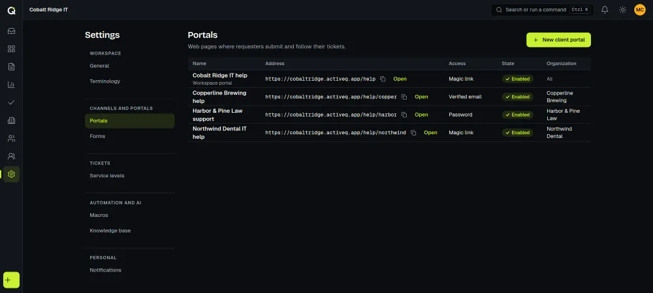The height and width of the screenshot is (293, 653).
Task: Click the search or run a command field
Action: click(x=542, y=10)
